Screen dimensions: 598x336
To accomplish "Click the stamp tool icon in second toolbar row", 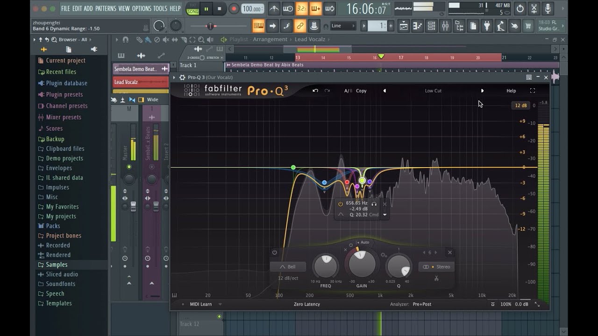I will (314, 26).
